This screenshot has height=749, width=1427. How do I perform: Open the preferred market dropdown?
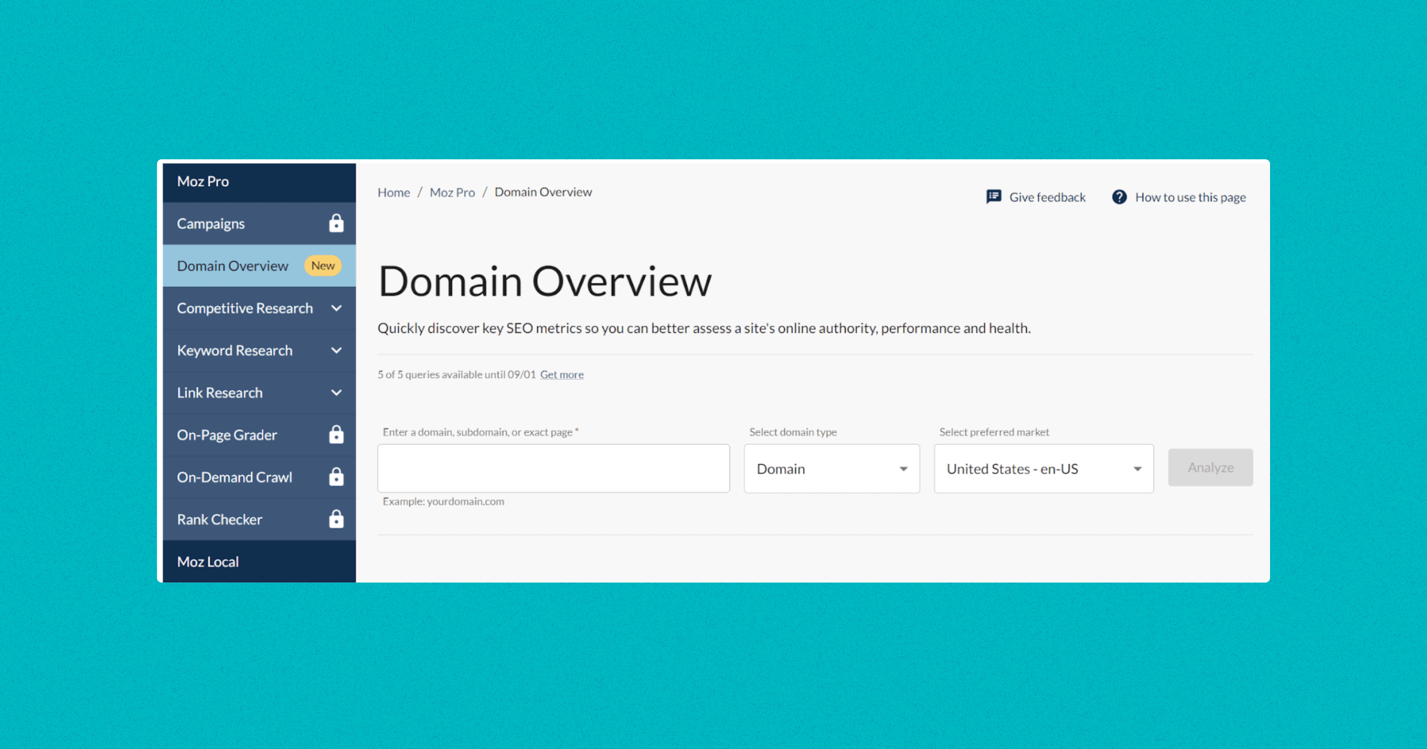[x=1043, y=469]
